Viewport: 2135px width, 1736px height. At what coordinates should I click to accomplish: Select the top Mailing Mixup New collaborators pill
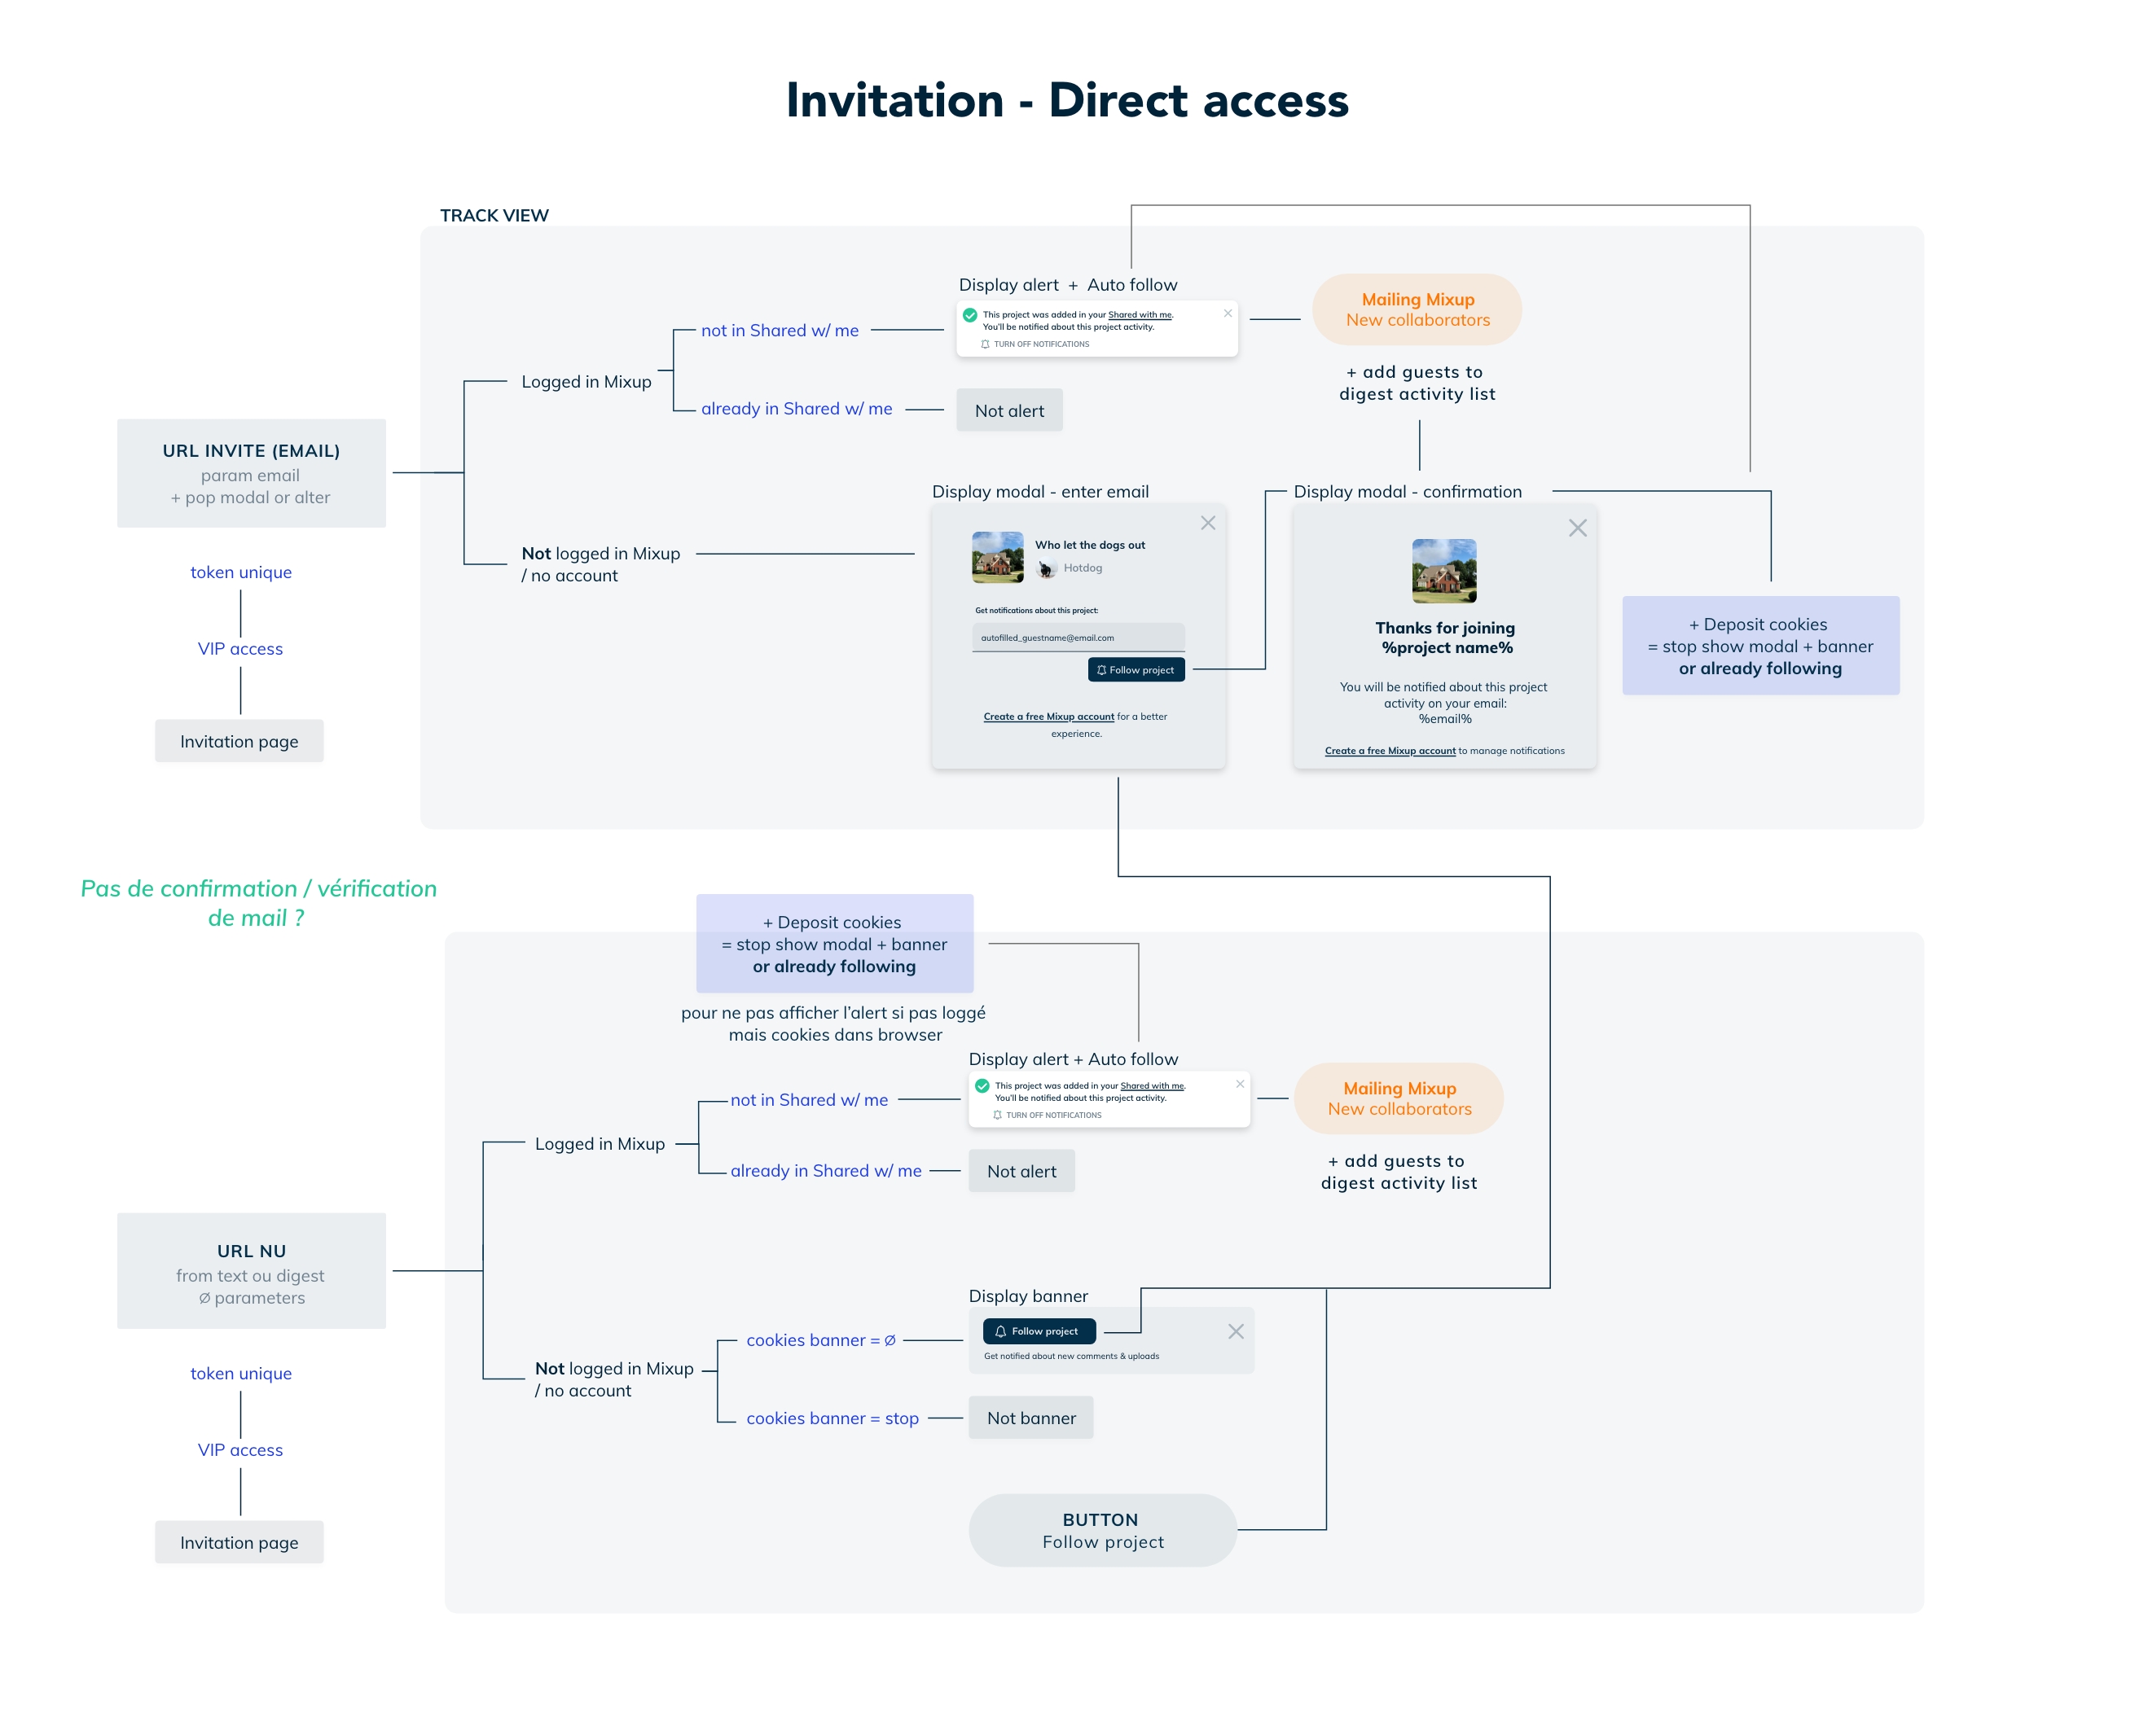(1417, 309)
